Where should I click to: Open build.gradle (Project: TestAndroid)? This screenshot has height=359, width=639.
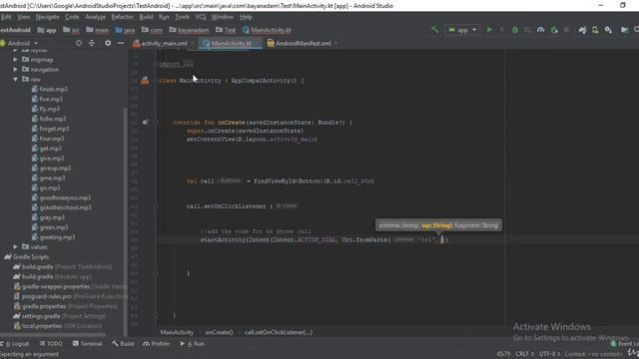coord(62,266)
